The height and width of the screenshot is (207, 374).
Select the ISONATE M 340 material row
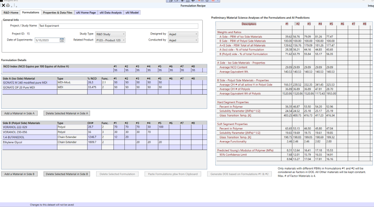[29, 82]
